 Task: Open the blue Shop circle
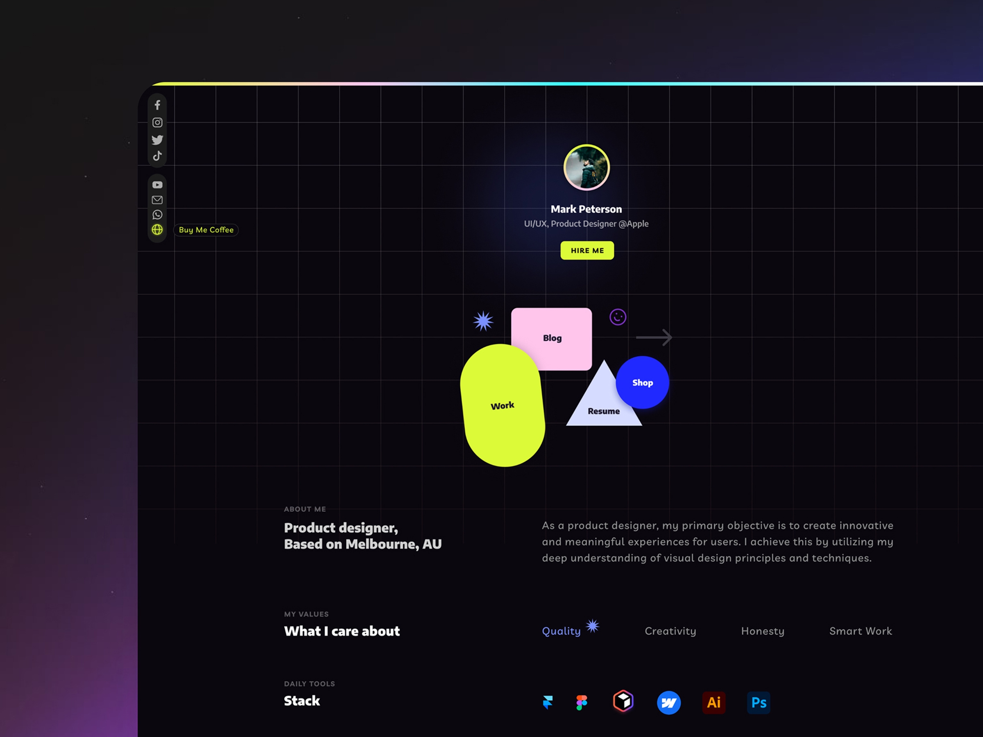643,382
